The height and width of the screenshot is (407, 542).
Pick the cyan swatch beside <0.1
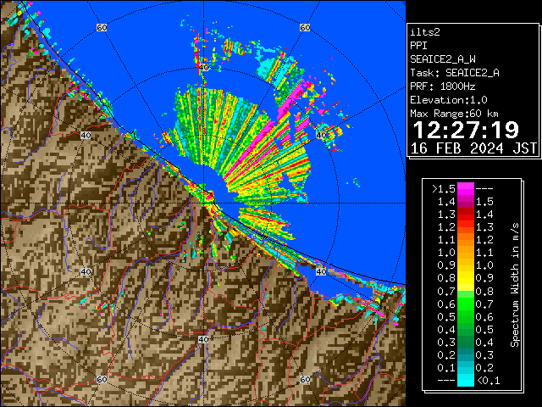466,381
